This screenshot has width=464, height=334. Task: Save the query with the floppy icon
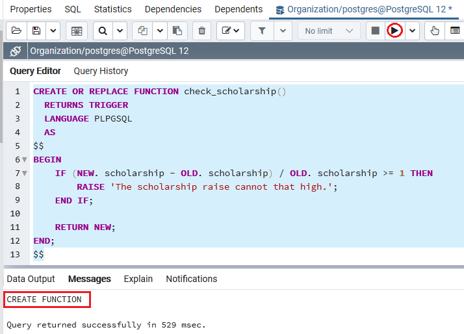pyautogui.click(x=36, y=31)
